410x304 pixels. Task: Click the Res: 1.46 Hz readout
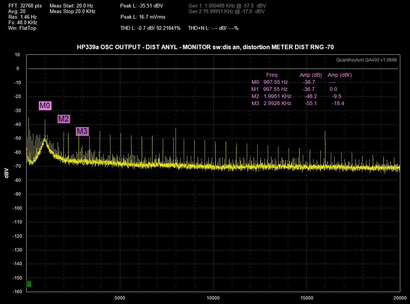tap(22, 17)
